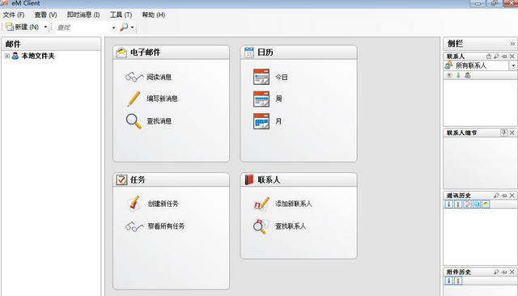Click the 月 month calendar icon
Image resolution: width=518 pixels, height=296 pixels.
point(261,121)
